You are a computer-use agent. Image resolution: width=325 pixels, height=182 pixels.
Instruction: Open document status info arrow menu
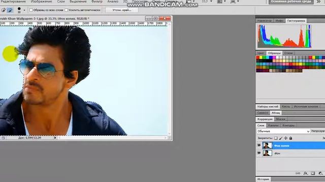55,138
